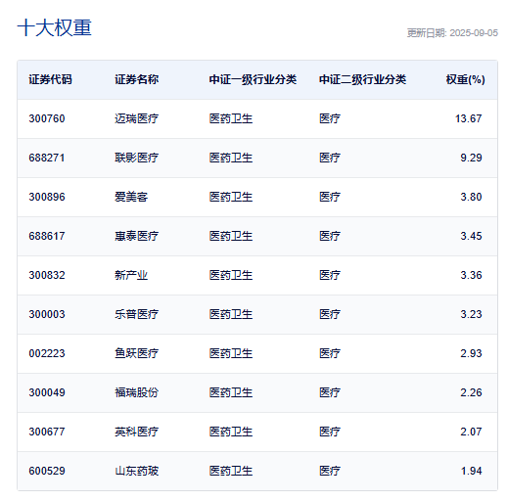The height and width of the screenshot is (501, 508).
Task: Click stock code 300049
Action: tap(47, 392)
